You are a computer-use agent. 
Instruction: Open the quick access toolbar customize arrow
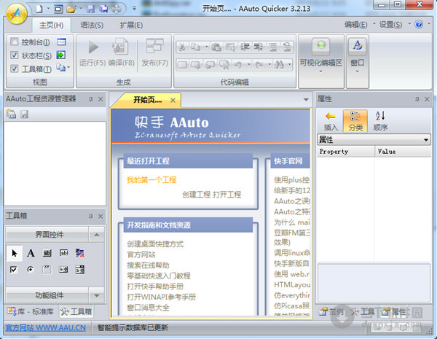click(x=134, y=9)
